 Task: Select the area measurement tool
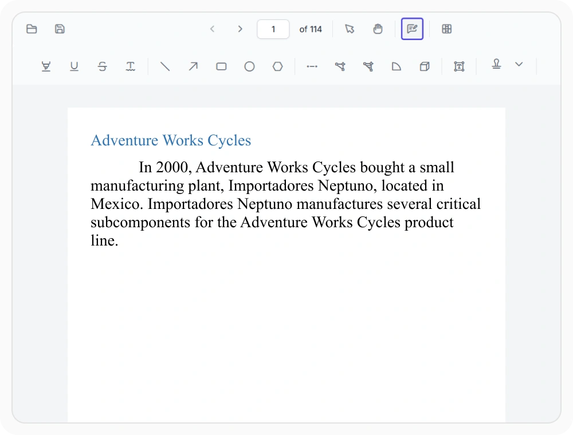368,66
